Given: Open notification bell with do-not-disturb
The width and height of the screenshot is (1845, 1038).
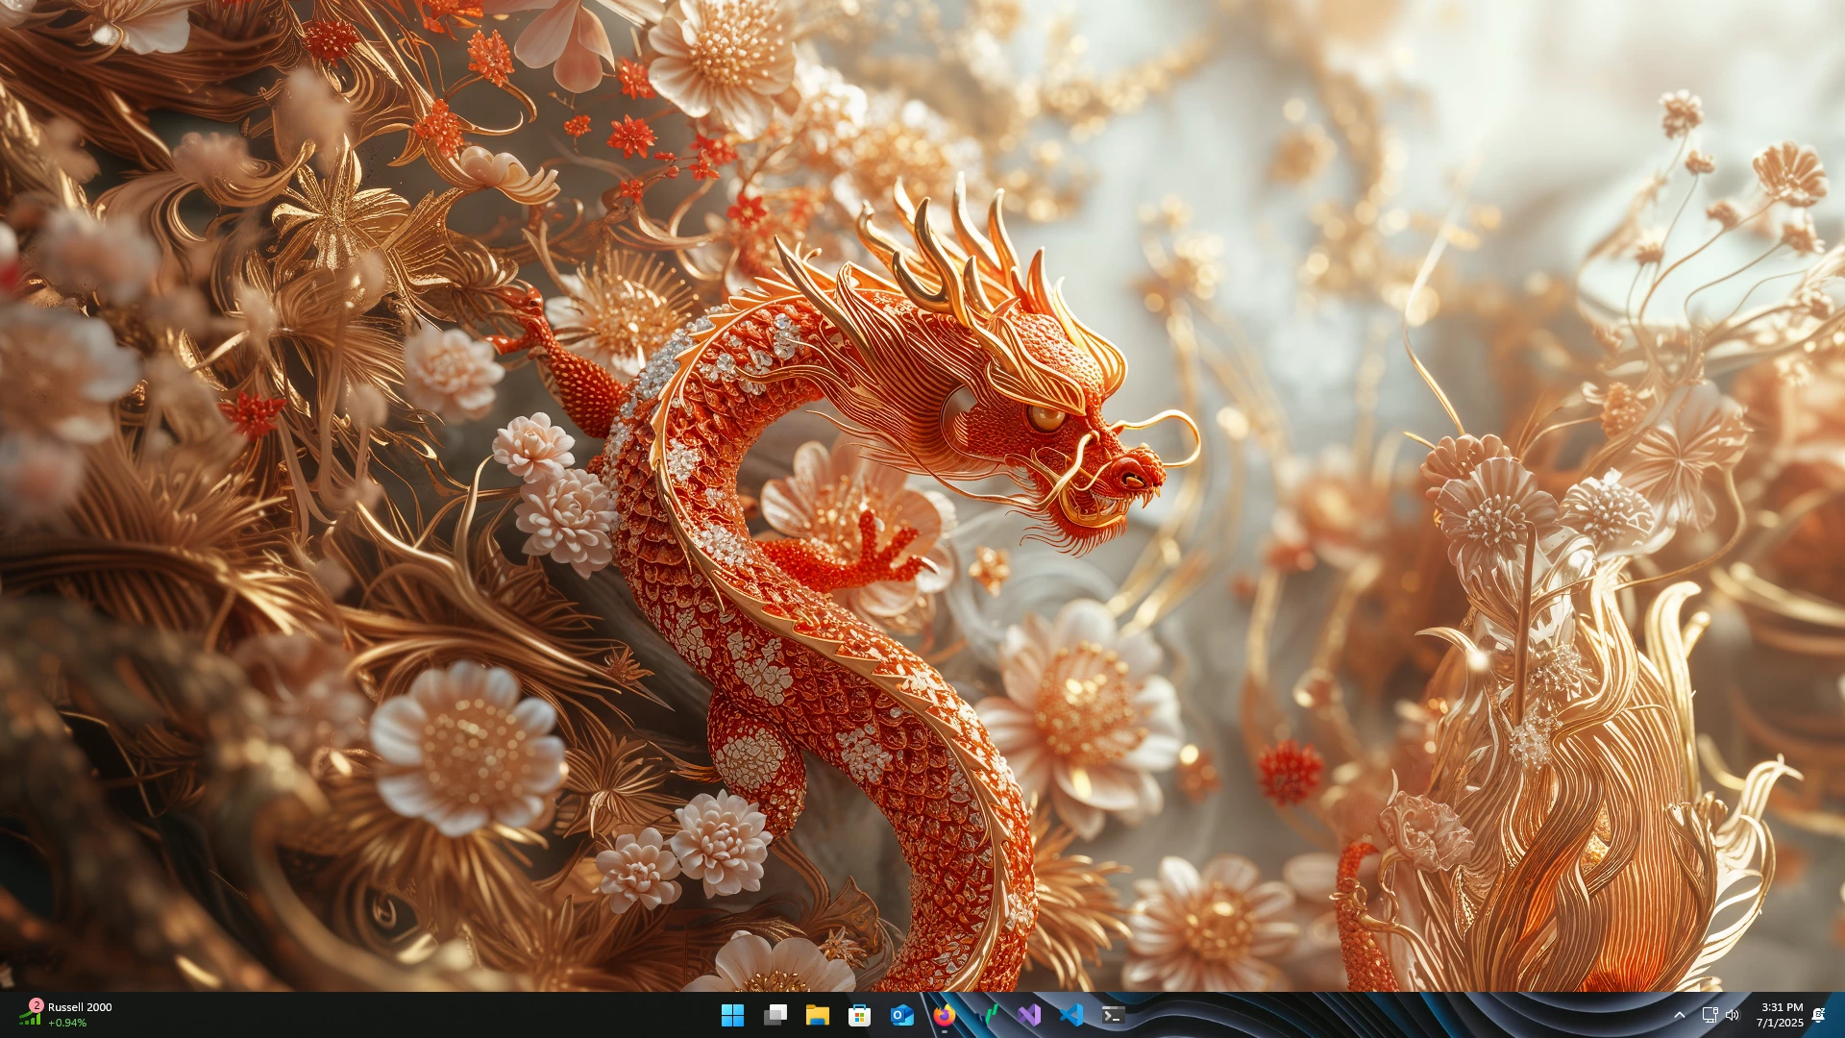Looking at the screenshot, I should [1818, 1015].
